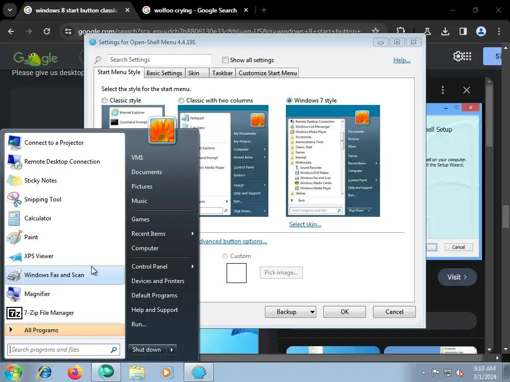Image resolution: width=510 pixels, height=382 pixels.
Task: Cancel the Open-Shell Setup window
Action: coord(458,247)
